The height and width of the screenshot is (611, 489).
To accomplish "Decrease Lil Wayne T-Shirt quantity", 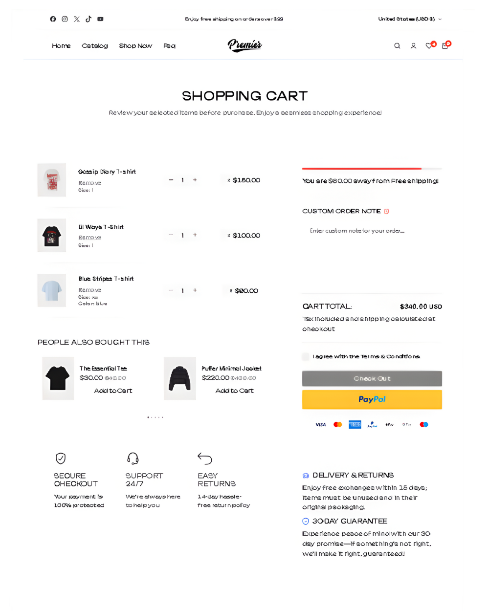I will [x=171, y=235].
